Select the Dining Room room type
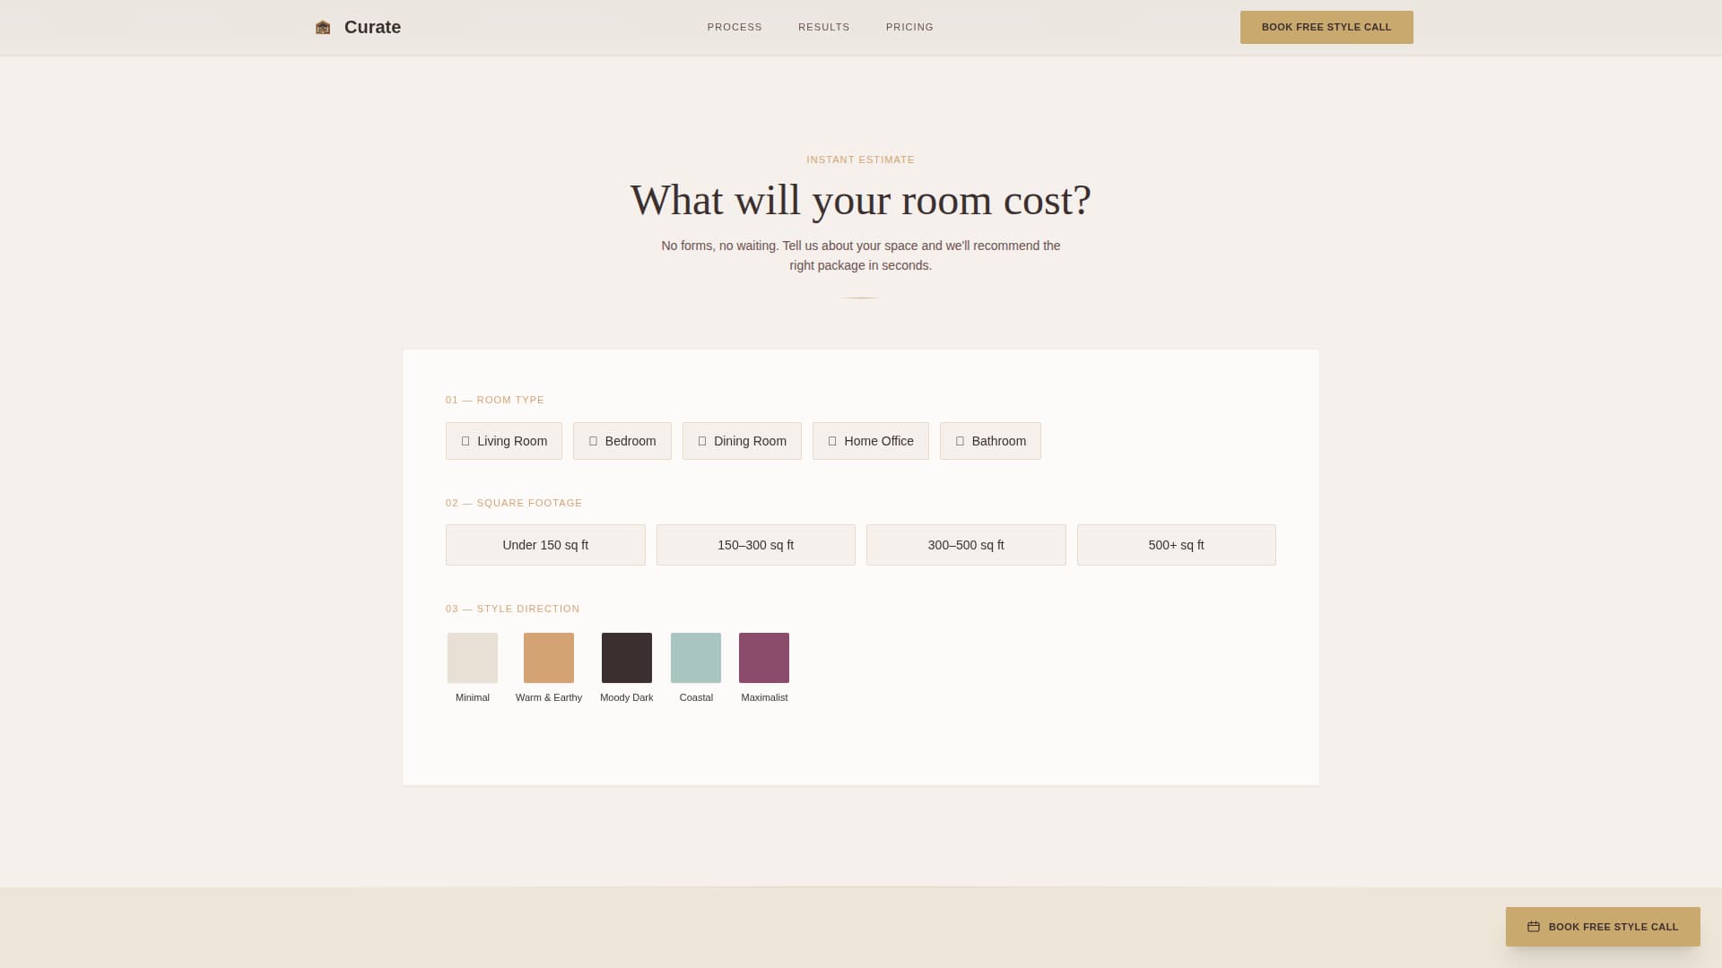 point(742,440)
